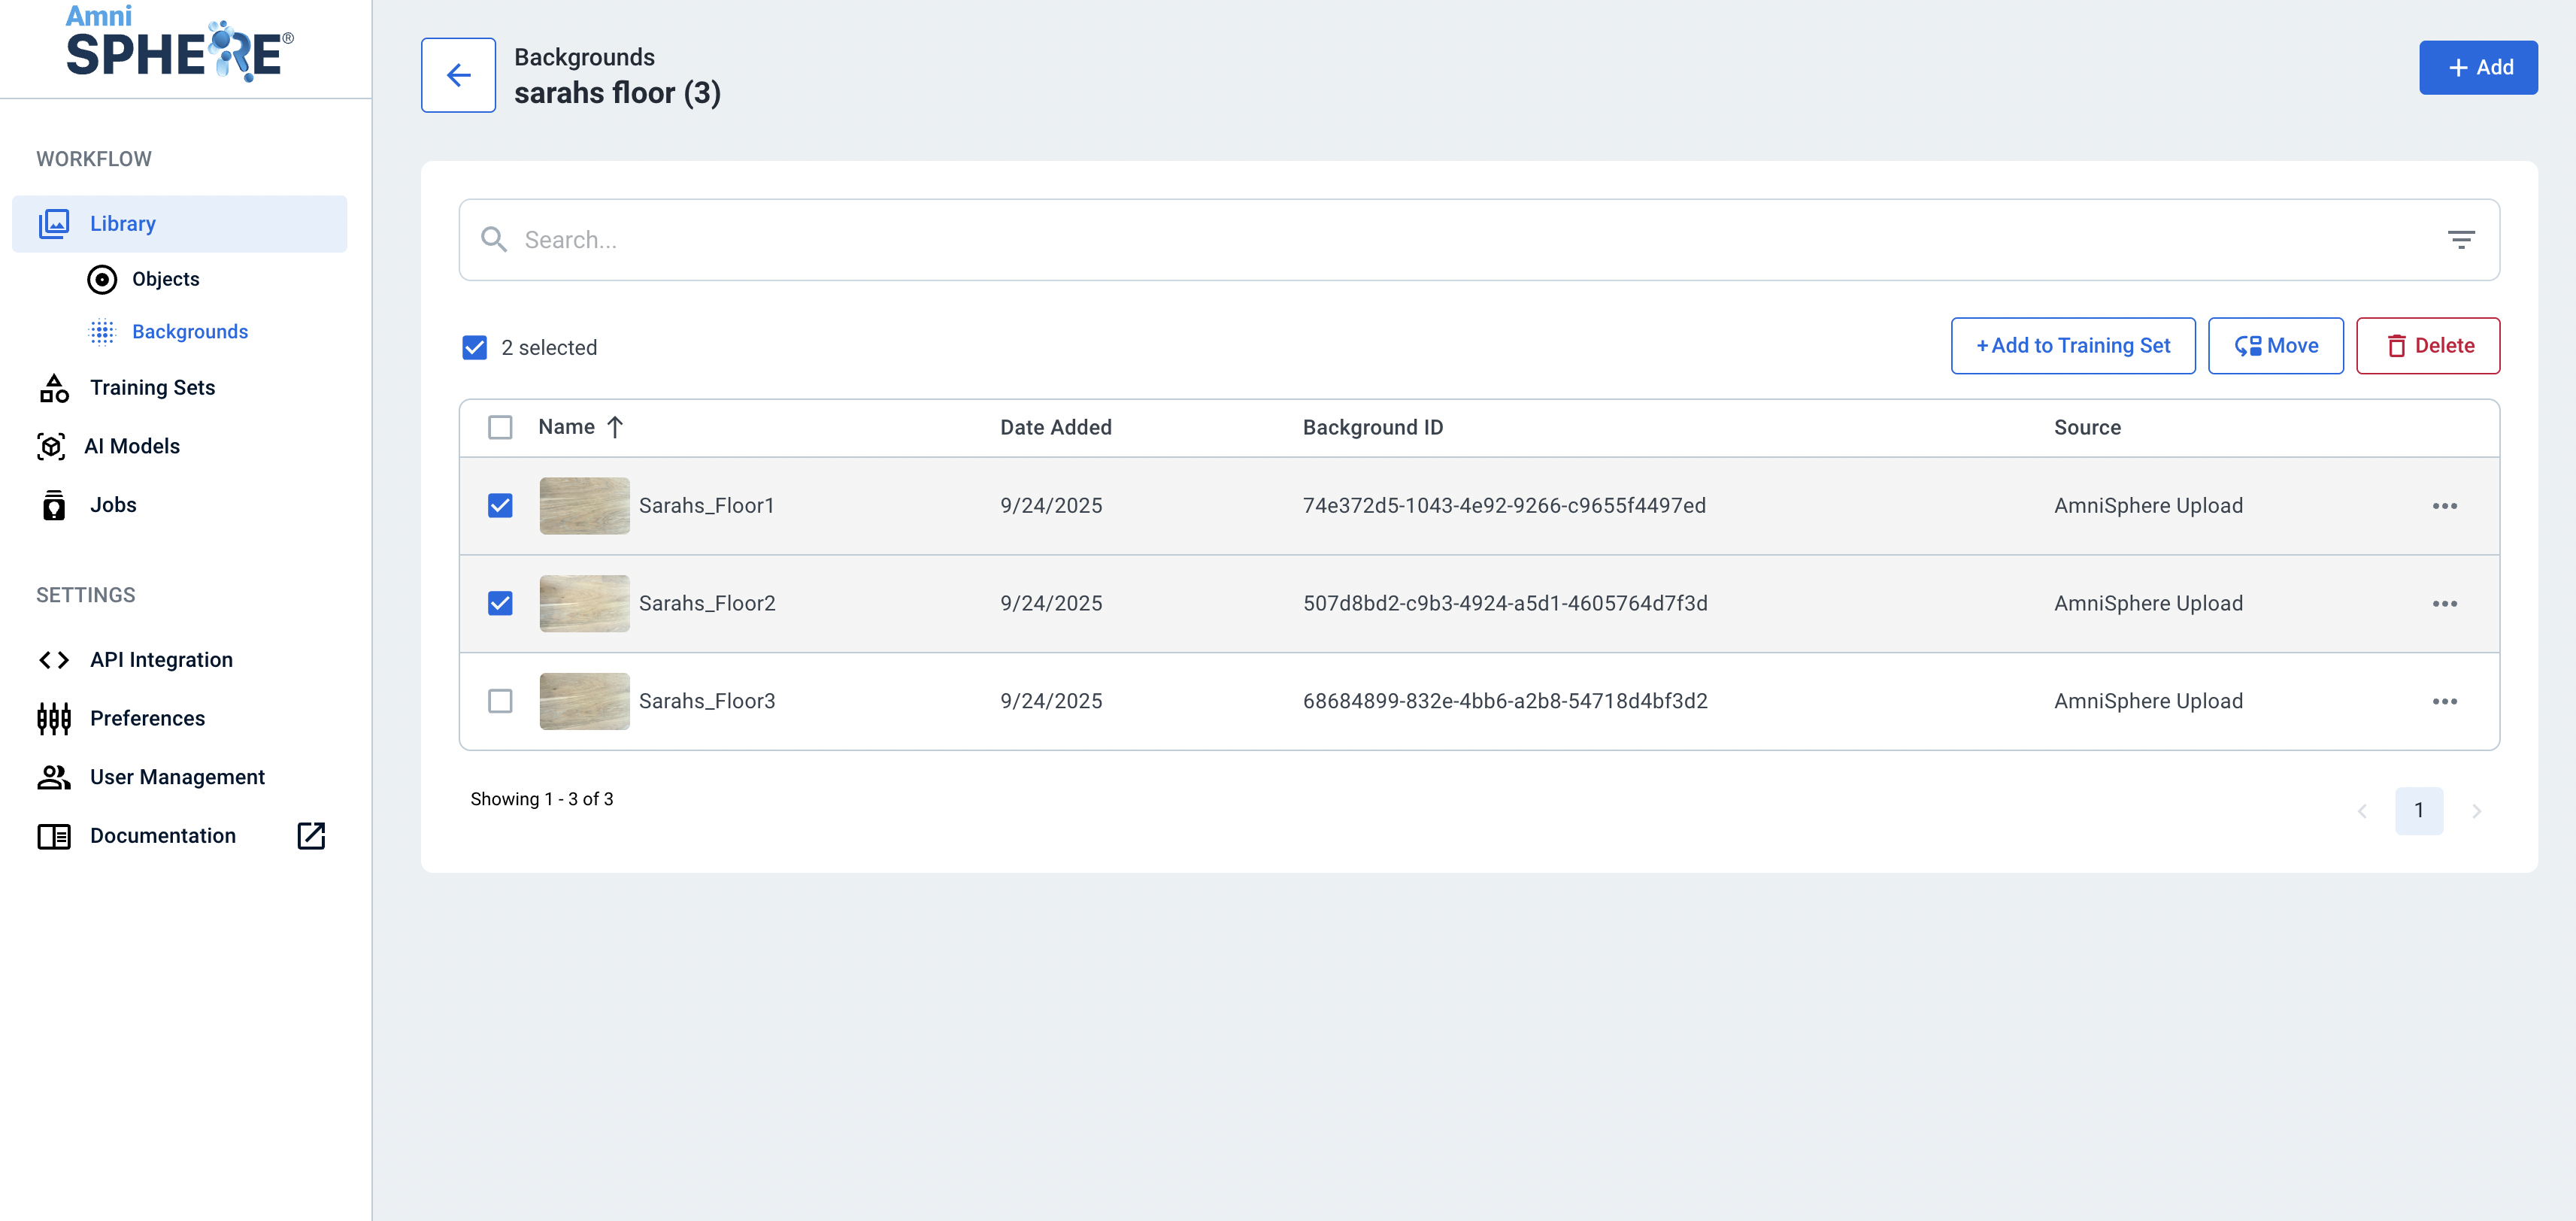Click the User Management people icon

tap(54, 777)
